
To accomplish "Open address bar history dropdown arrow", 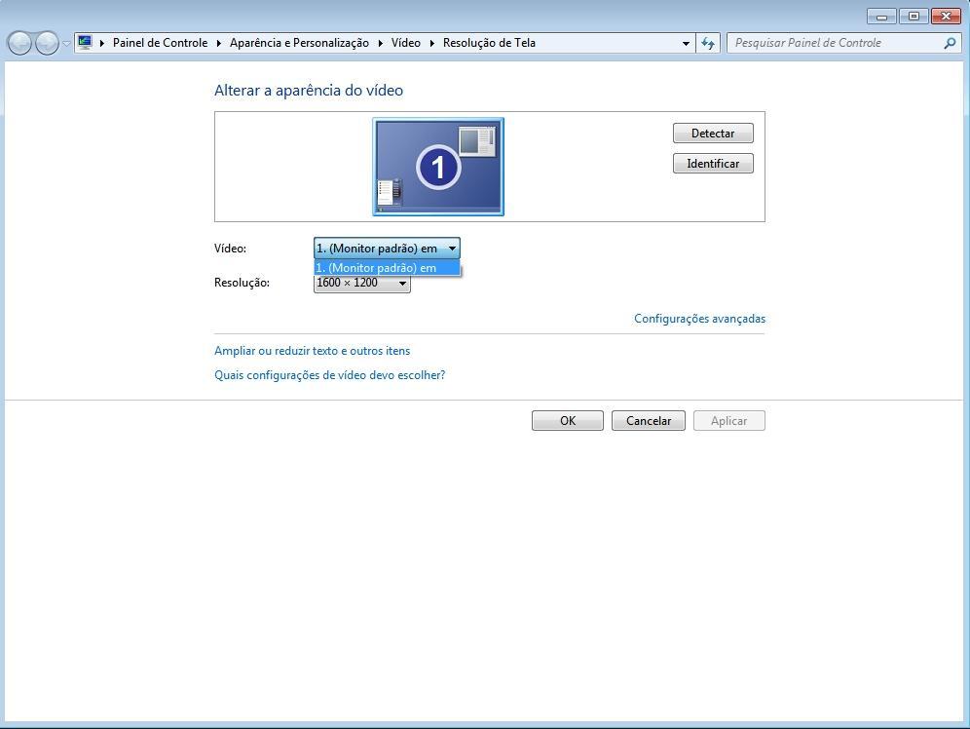I will pyautogui.click(x=686, y=43).
